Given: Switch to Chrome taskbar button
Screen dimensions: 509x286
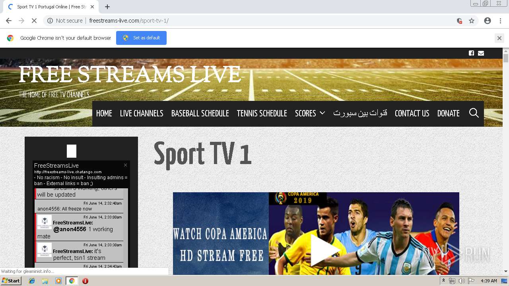Looking at the screenshot, I should [x=72, y=281].
